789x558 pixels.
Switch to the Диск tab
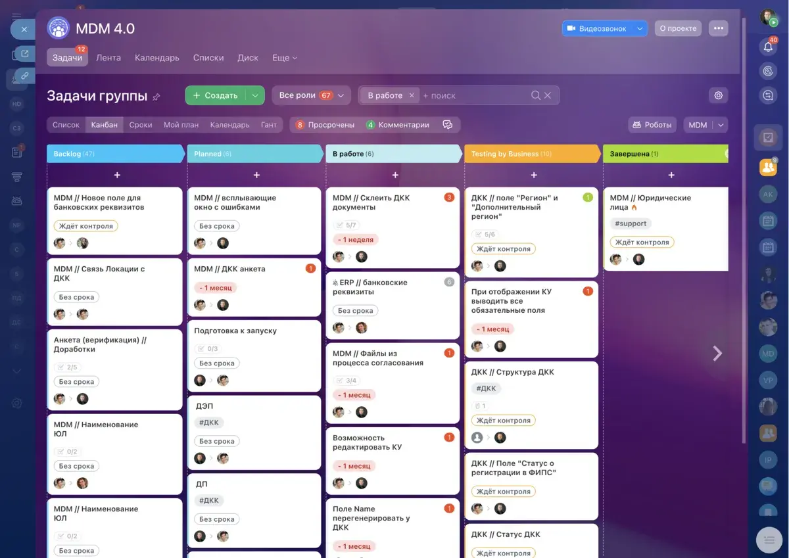click(x=248, y=58)
